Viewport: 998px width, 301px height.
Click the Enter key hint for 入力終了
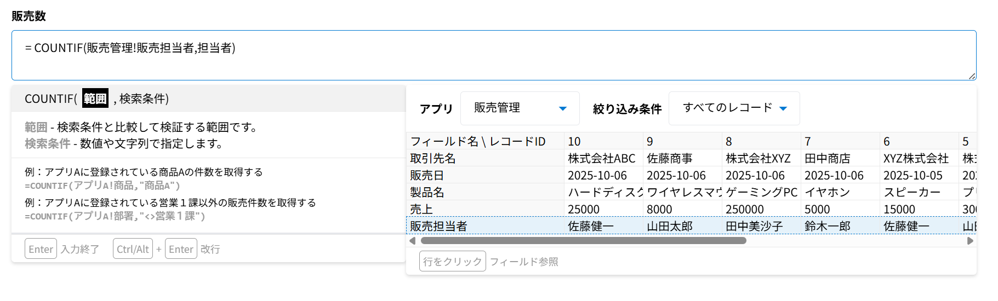(x=41, y=249)
